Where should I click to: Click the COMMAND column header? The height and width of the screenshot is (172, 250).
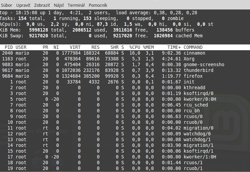(x=193, y=47)
